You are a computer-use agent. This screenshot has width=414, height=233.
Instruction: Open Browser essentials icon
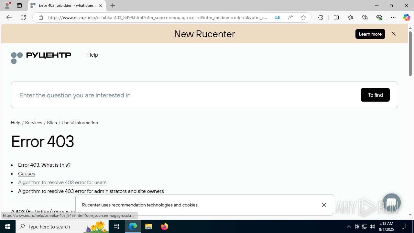click(379, 17)
